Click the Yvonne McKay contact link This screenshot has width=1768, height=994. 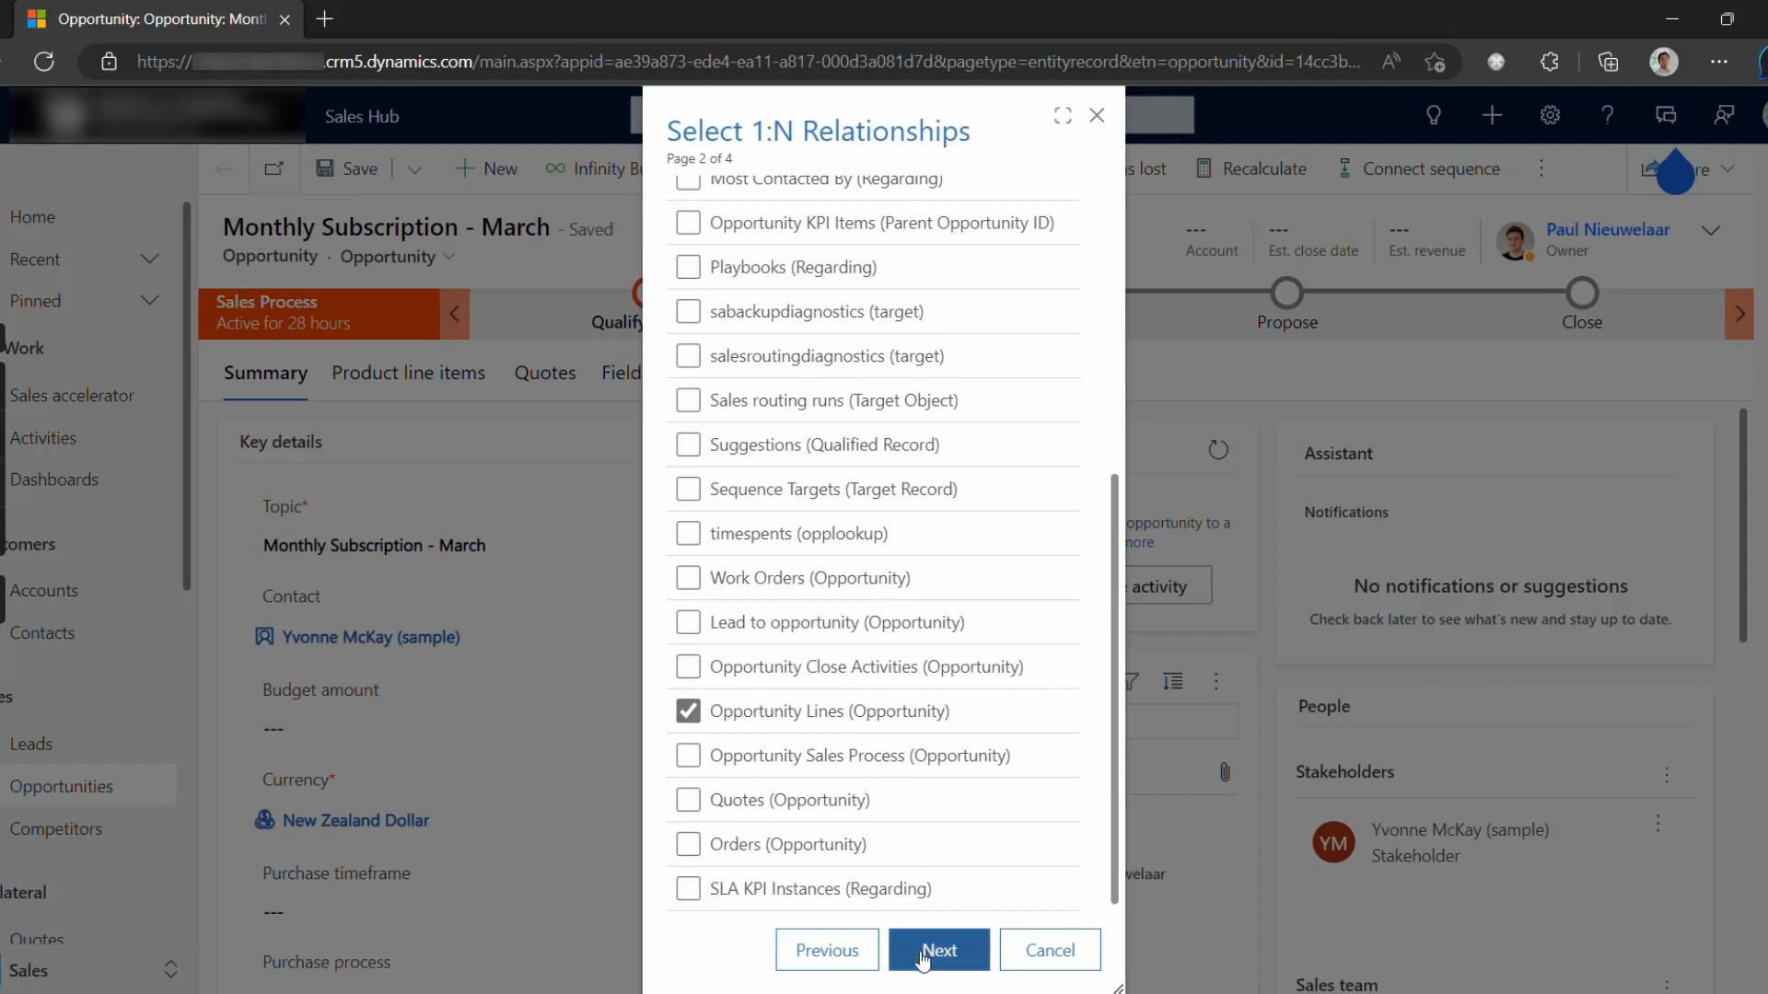click(372, 636)
